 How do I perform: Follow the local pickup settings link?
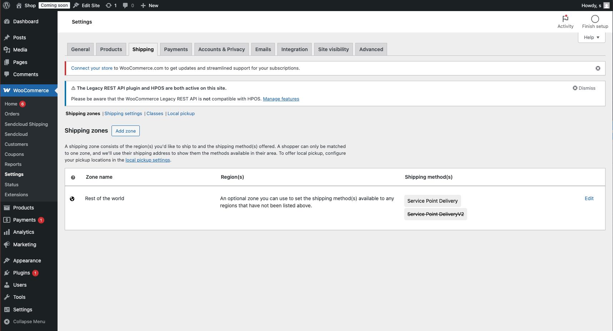(x=148, y=160)
